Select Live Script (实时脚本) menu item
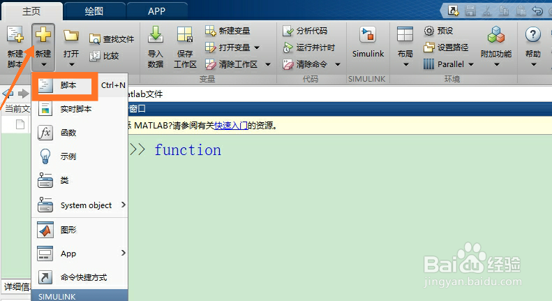552x301 pixels. [80, 109]
